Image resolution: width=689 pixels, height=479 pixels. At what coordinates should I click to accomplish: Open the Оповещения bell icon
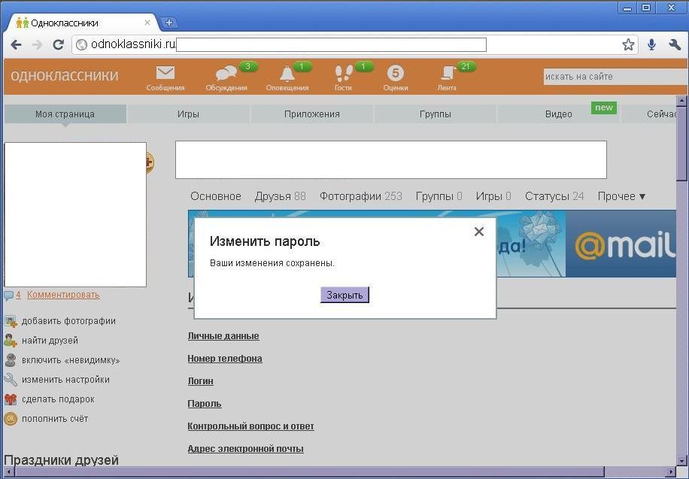[x=287, y=74]
